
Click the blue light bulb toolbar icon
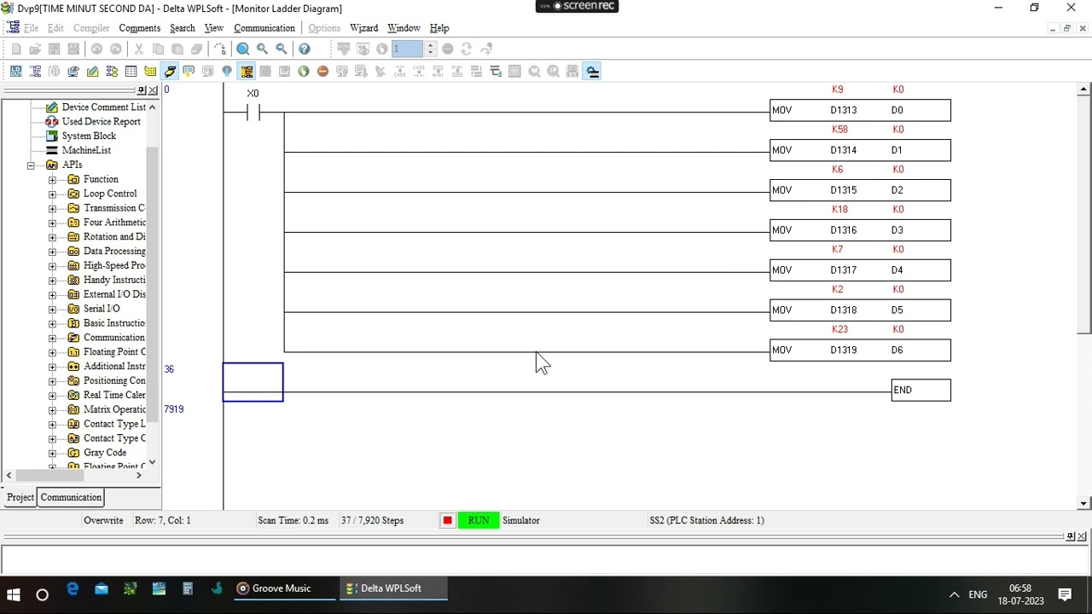pyautogui.click(x=227, y=72)
